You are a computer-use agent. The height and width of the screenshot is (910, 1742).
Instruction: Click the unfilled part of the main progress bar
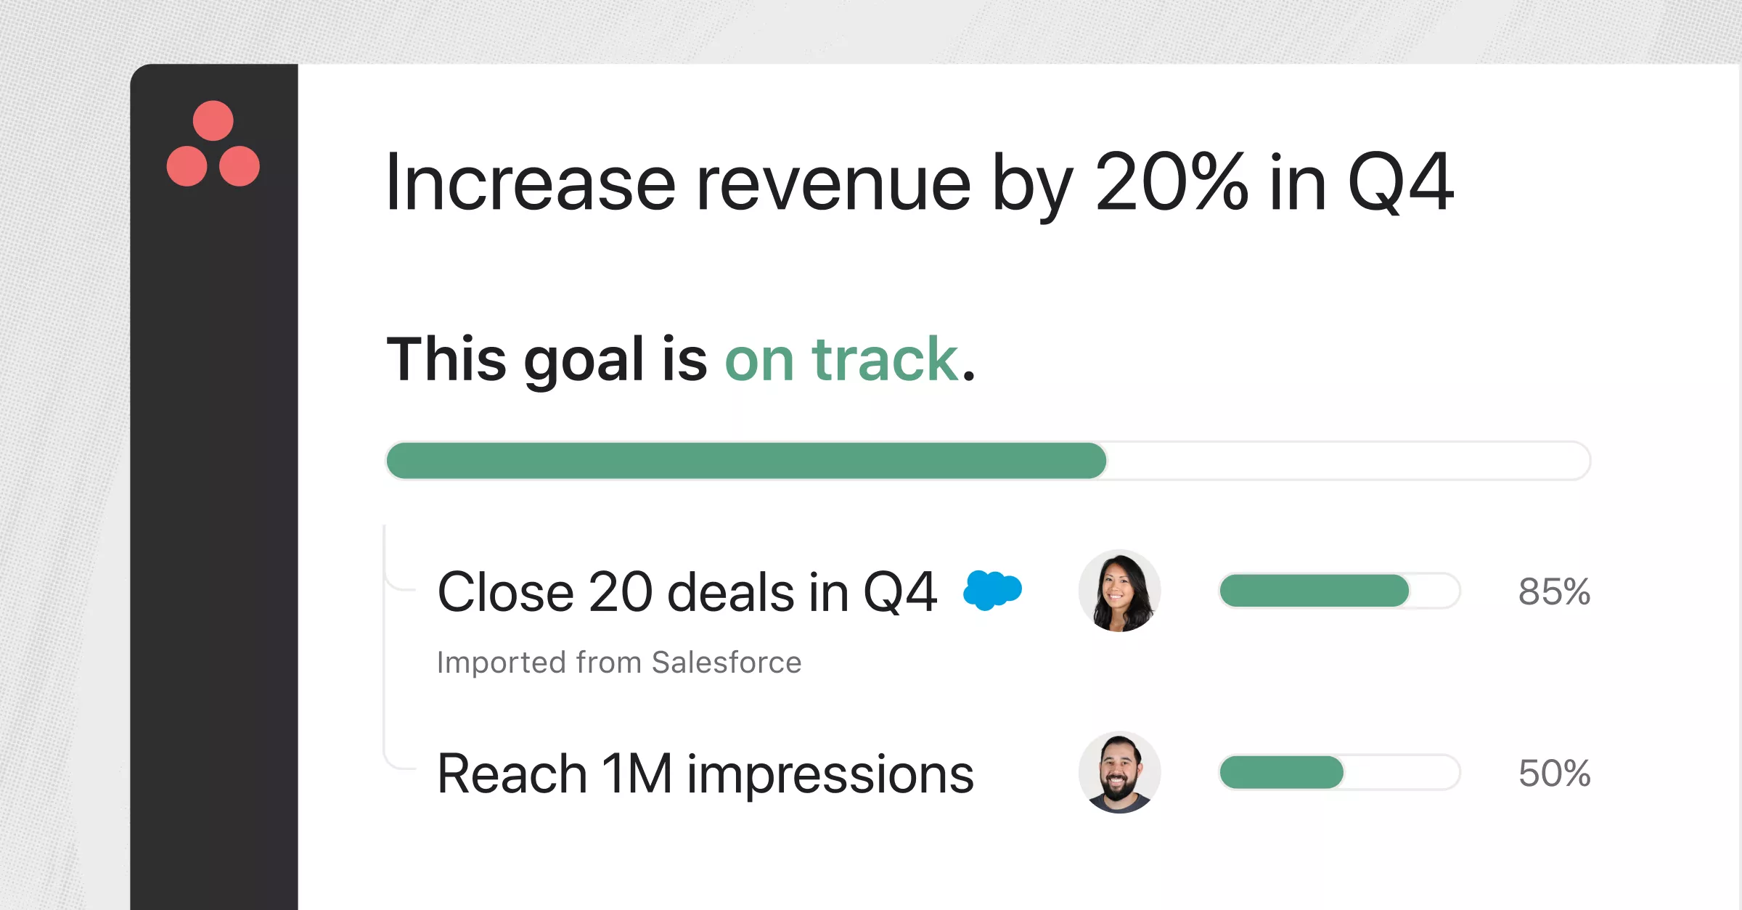click(1349, 461)
